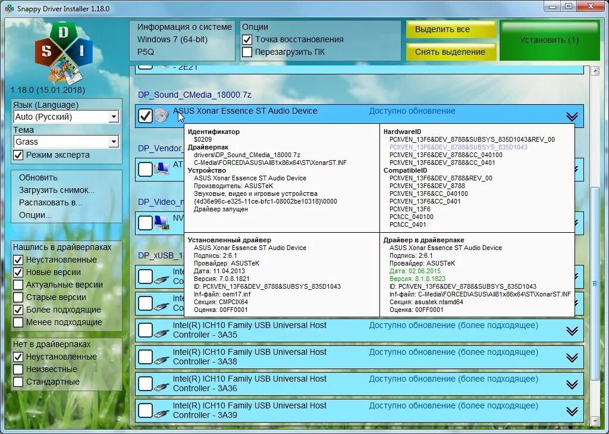Toggle Новые версии filter
This screenshot has height=434, width=609.
tap(18, 272)
